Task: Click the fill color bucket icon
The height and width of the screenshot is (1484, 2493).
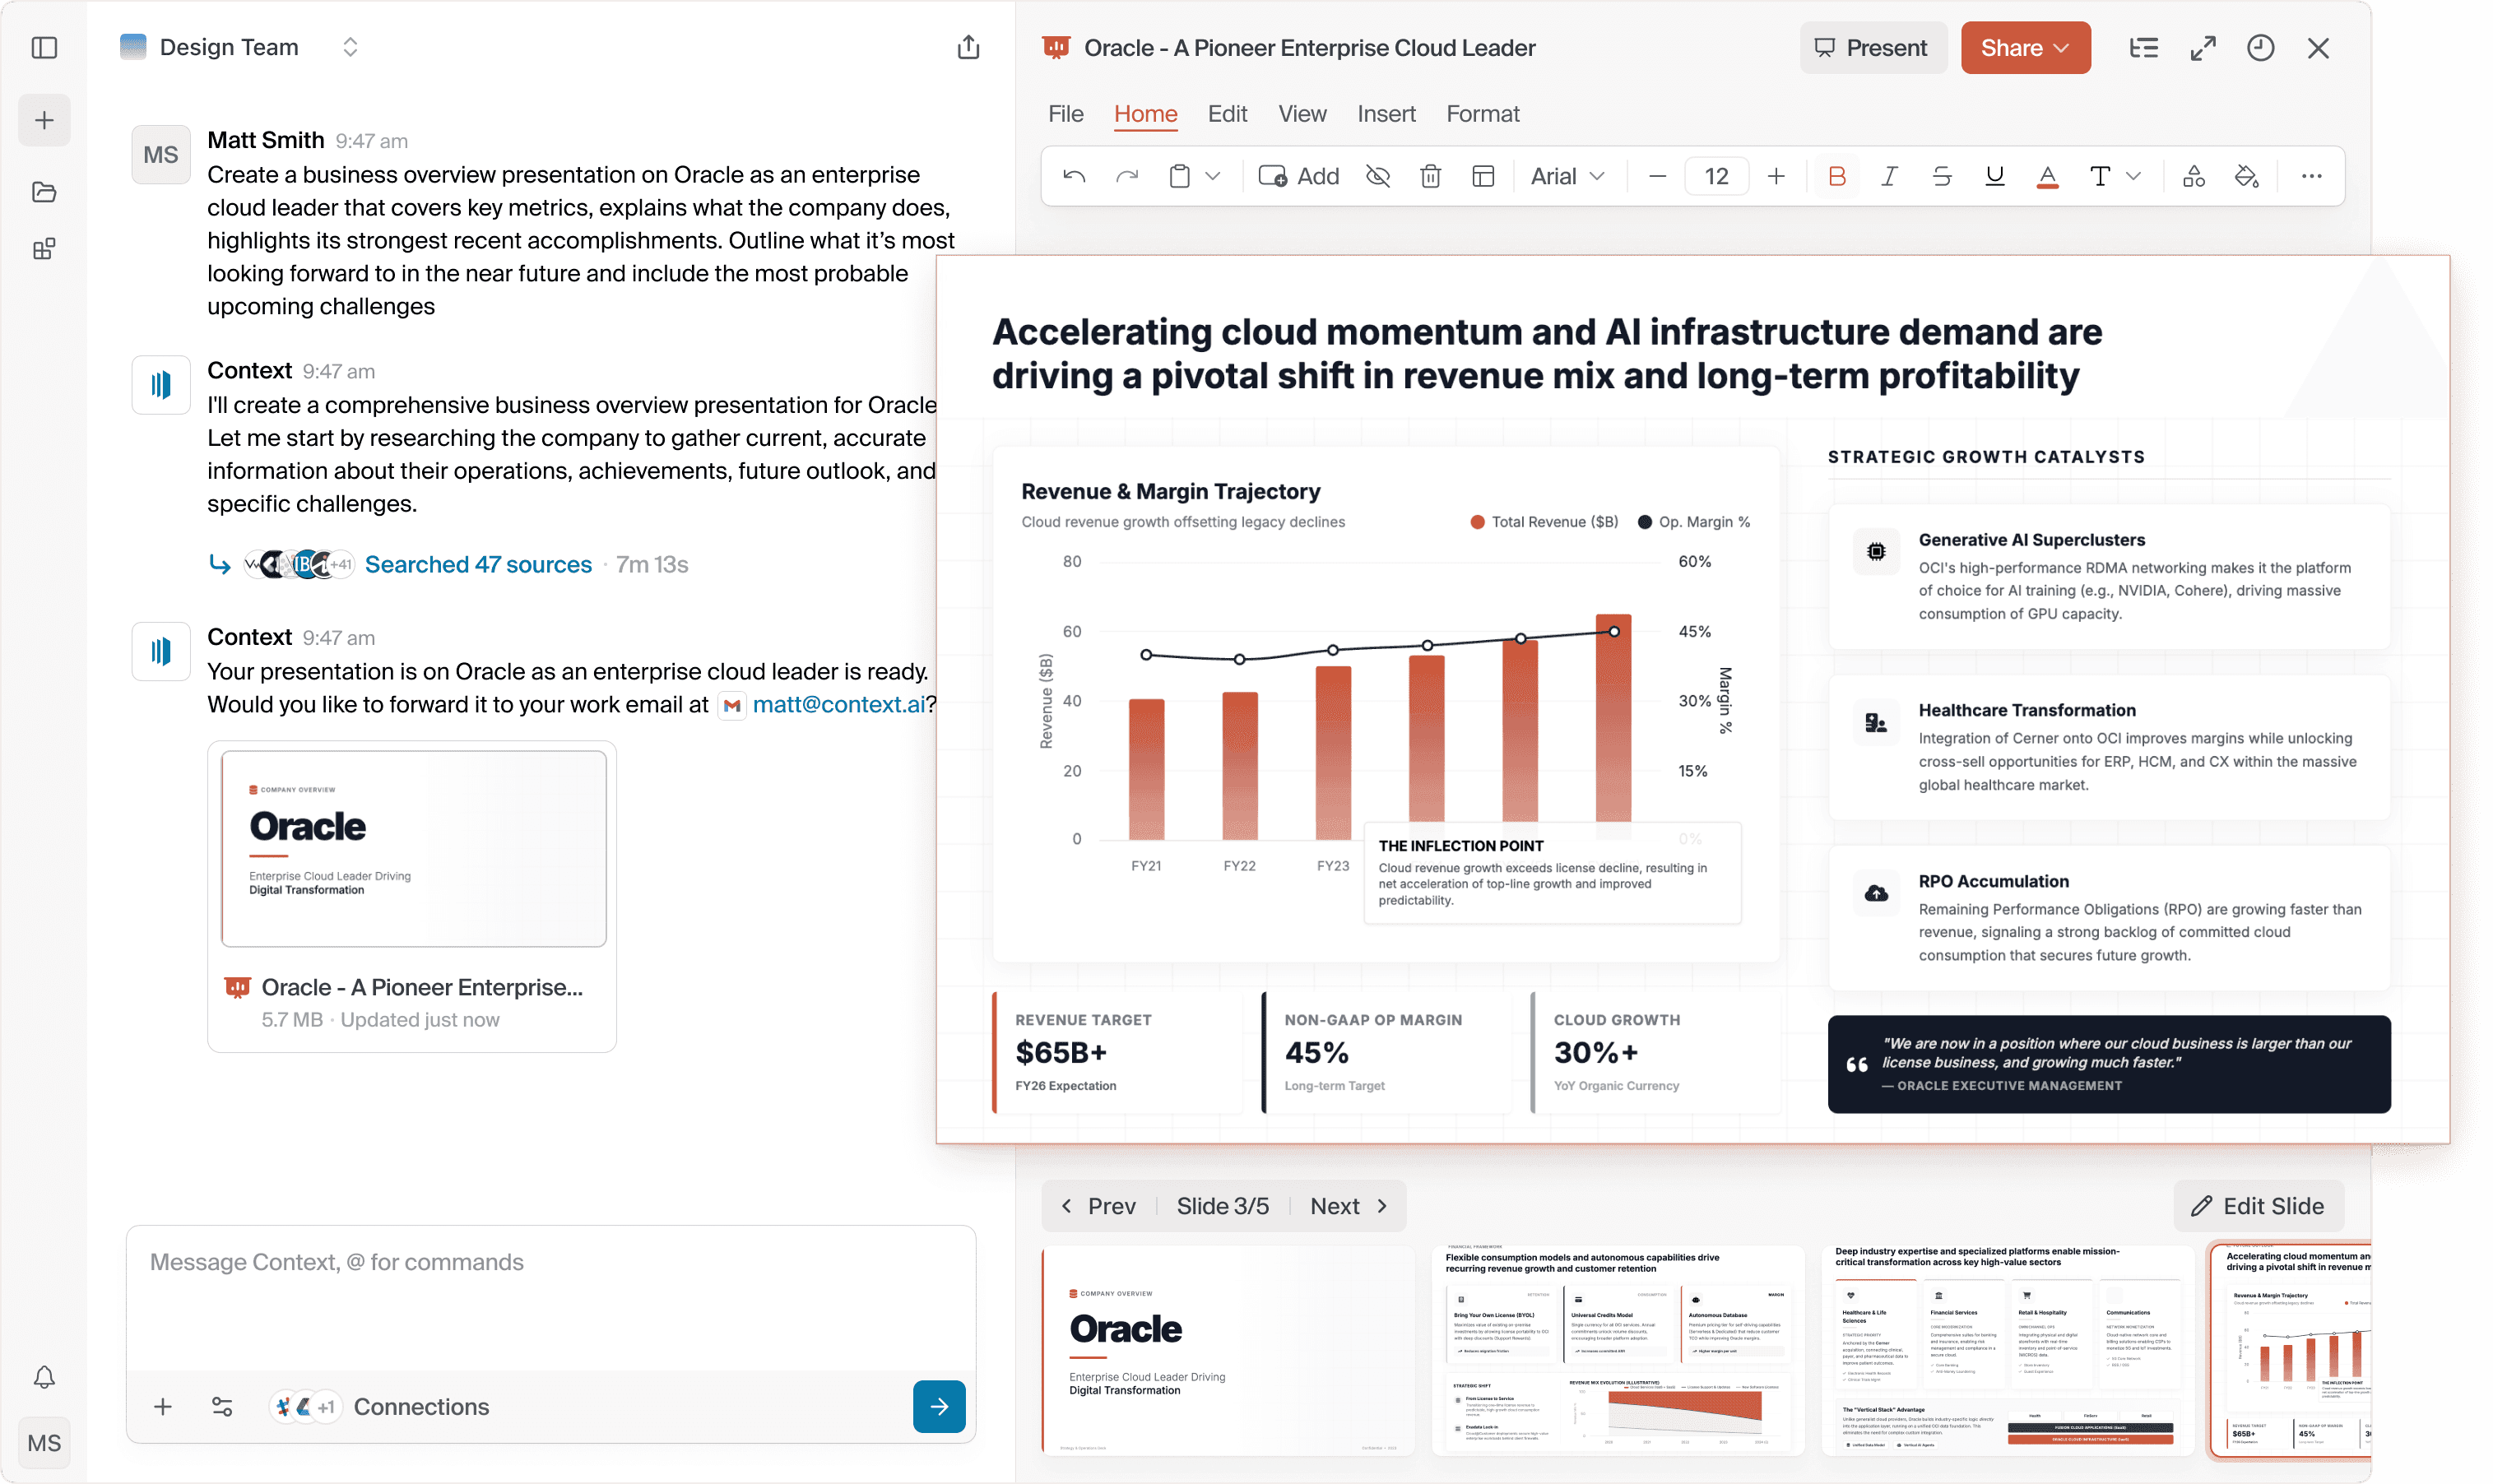Action: click(x=2246, y=176)
